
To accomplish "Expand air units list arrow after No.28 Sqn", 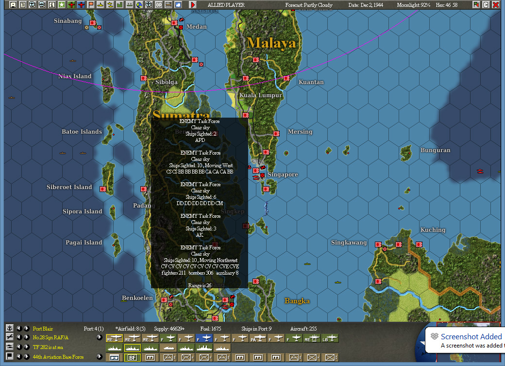I will click(x=99, y=337).
